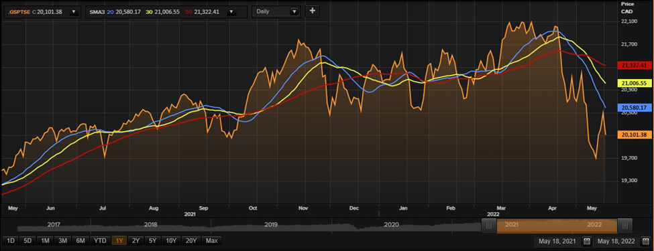The image size is (654, 251).
Task: Expand the .GSPTSE symbol dropdown arrow
Action: (73, 12)
